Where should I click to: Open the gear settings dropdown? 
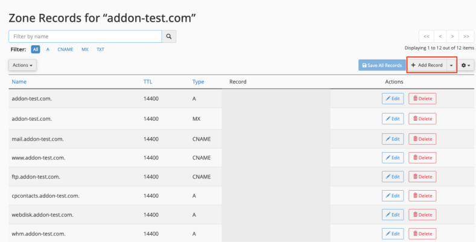[x=466, y=65]
